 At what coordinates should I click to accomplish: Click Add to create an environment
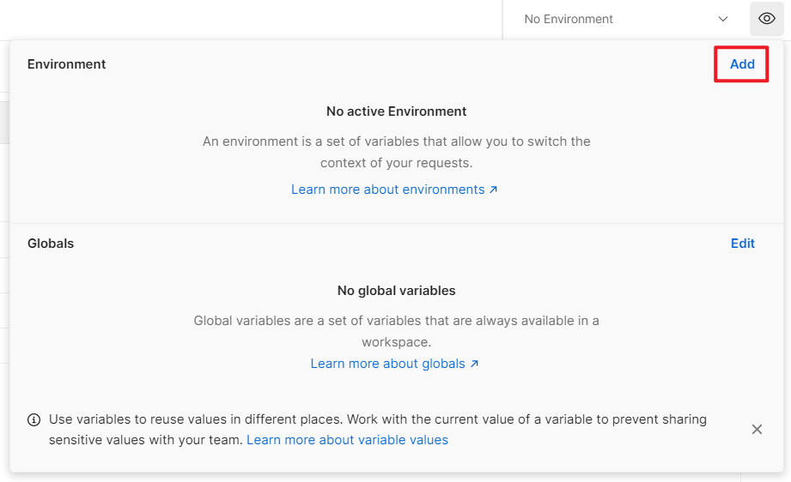[741, 64]
